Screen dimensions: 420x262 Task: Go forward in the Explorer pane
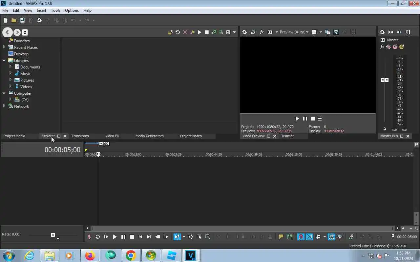[x=17, y=32]
